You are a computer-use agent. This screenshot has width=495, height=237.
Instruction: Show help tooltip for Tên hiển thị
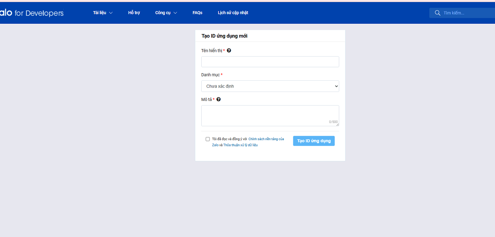coord(229,51)
